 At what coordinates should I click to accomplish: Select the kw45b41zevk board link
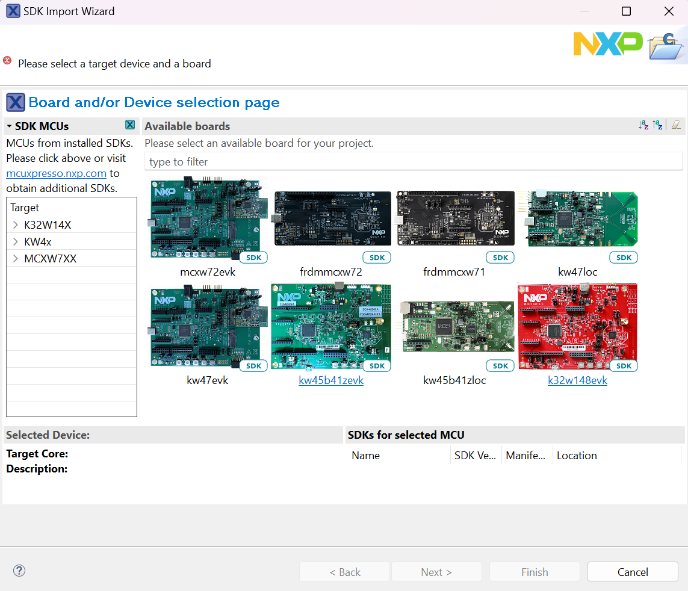coord(331,380)
